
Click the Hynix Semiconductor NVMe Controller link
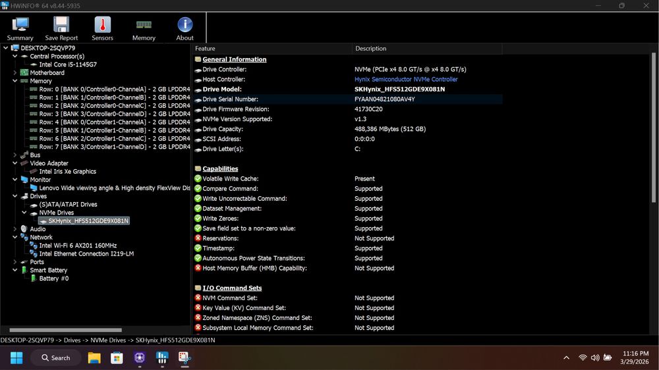coord(405,79)
